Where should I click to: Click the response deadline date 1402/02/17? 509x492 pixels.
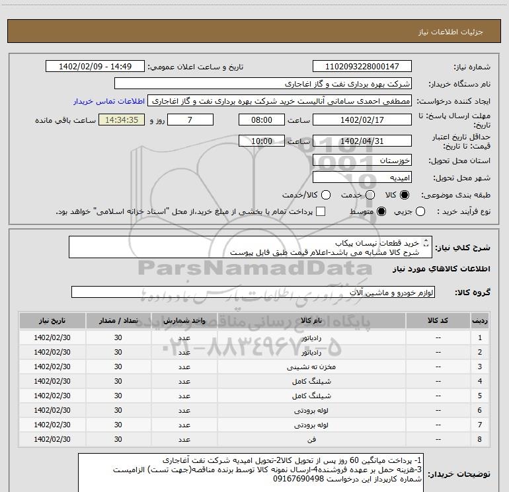click(x=362, y=120)
